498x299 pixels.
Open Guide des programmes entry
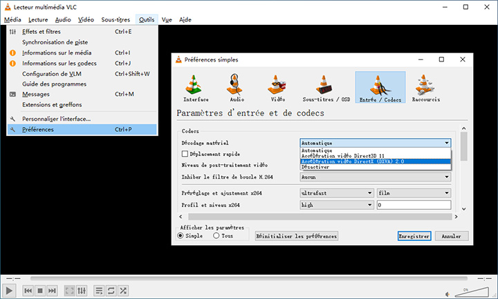tap(82, 84)
